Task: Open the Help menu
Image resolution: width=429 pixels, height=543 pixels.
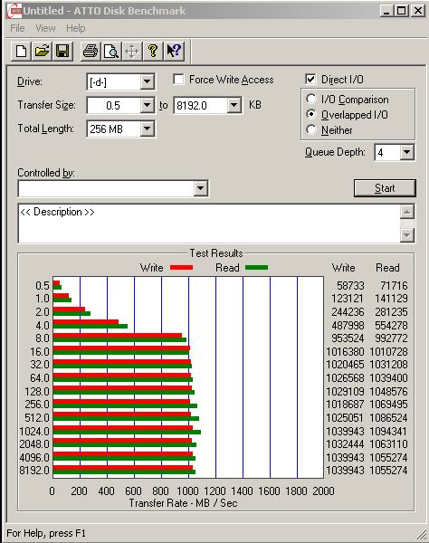Action: 76,28
